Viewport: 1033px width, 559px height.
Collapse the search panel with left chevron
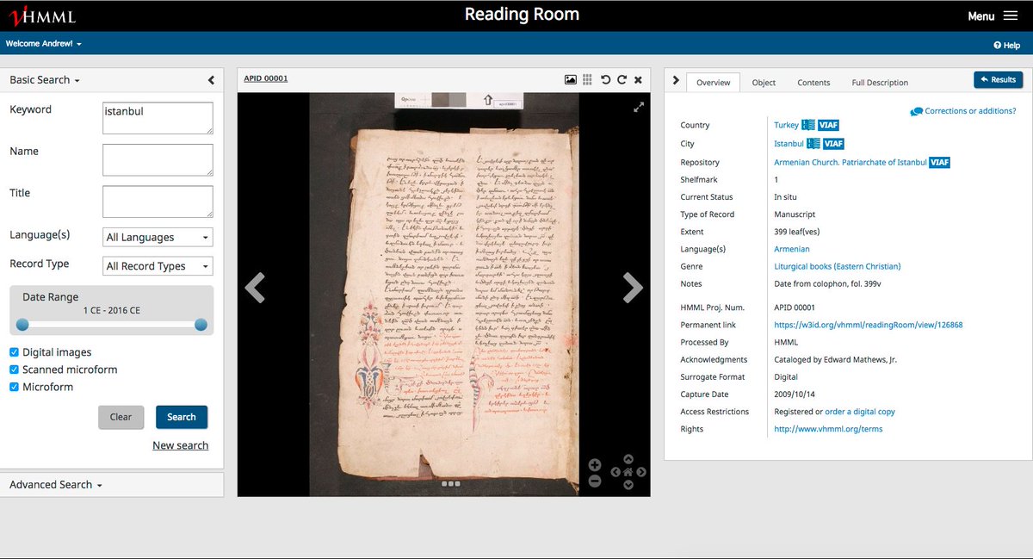coord(211,80)
